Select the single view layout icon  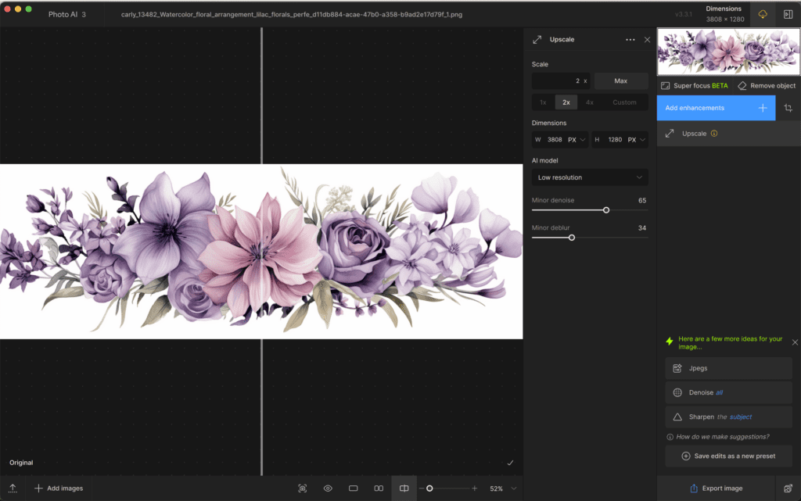click(353, 488)
